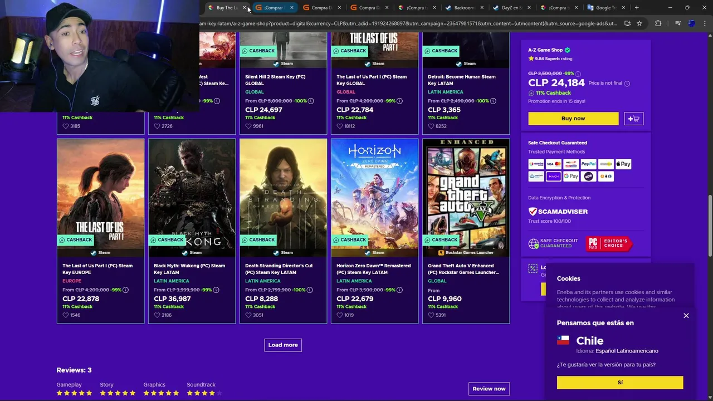
Task: Click the A-Z Game Shop seller name
Action: pyautogui.click(x=545, y=50)
